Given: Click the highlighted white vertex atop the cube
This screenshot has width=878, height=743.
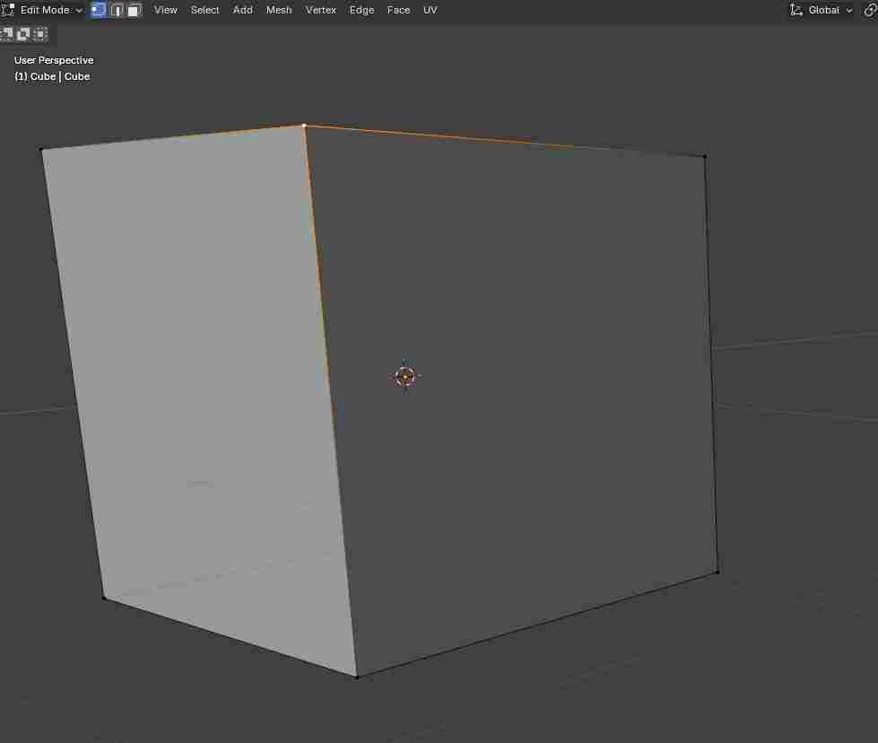Looking at the screenshot, I should tap(304, 126).
